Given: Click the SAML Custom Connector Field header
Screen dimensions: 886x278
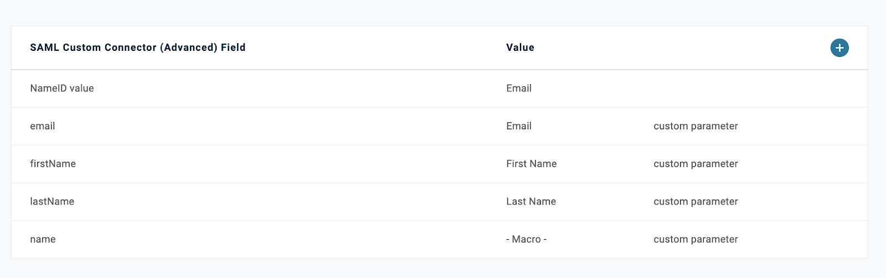Looking at the screenshot, I should 137,48.
